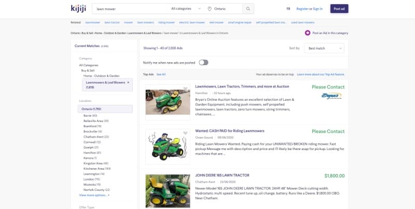Screen dimensions: 415x209
Task: Toggle notify me when new ads posted
Action: (x=203, y=63)
